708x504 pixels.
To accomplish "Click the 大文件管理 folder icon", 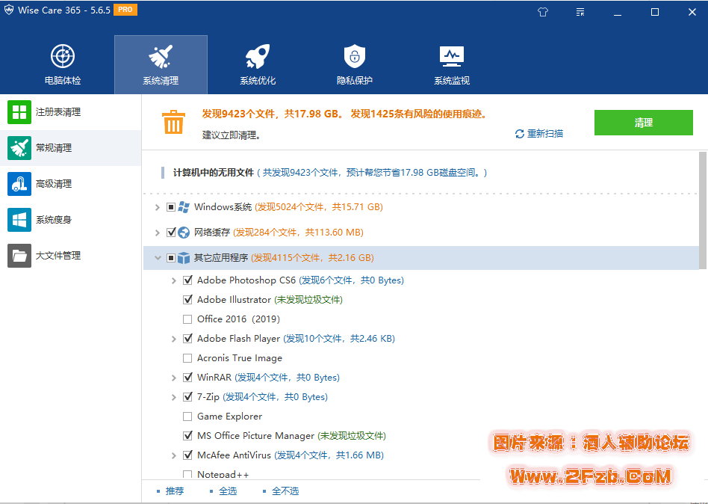I will coord(19,256).
